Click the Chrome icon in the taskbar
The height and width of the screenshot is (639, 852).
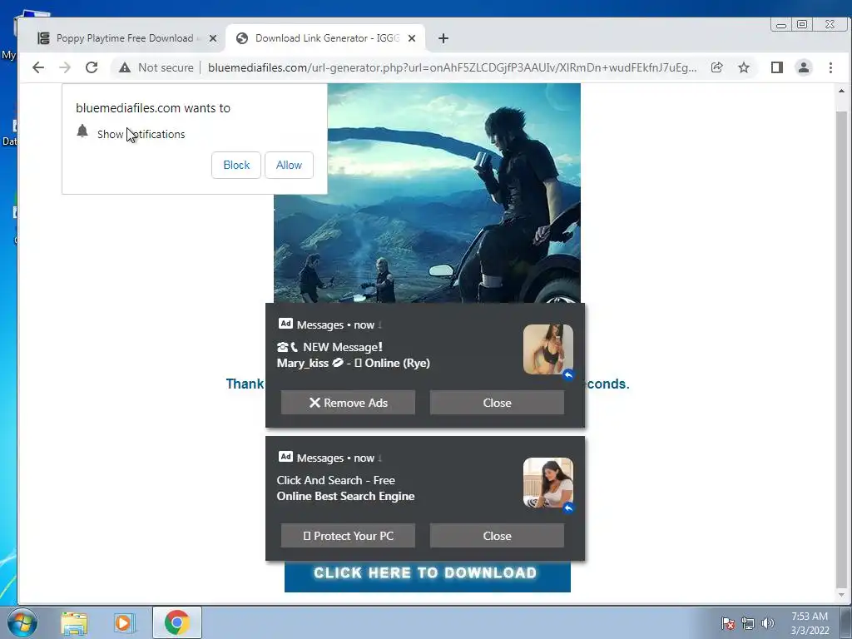coord(177,622)
